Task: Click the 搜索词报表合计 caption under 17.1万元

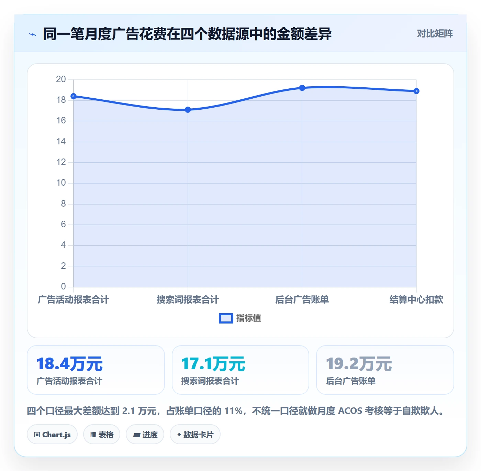Action: pyautogui.click(x=210, y=381)
